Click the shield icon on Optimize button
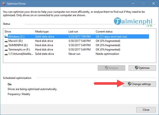Viewport: 159px width, 115px height. [x=136, y=68]
